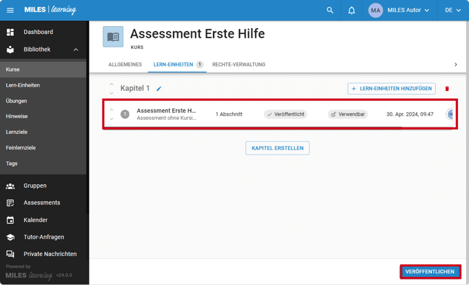Collapse the Bibliothek sidebar section
This screenshot has height=285, width=469.
76,49
